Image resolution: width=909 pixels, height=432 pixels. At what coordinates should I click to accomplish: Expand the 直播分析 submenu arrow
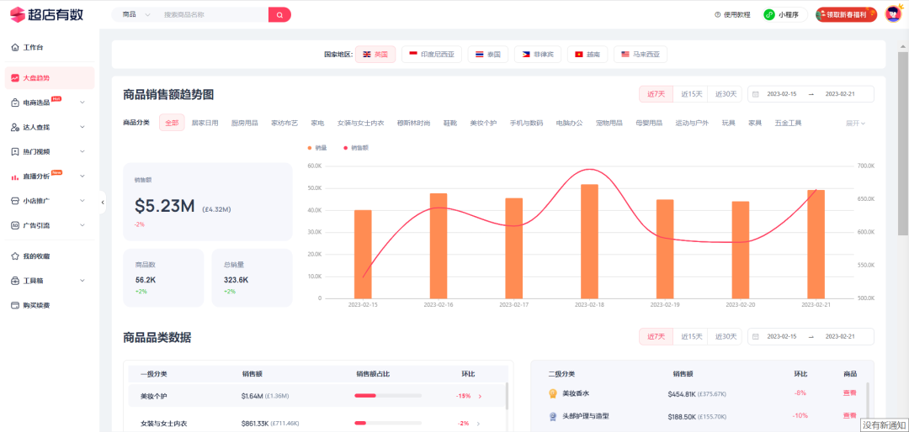[82, 176]
